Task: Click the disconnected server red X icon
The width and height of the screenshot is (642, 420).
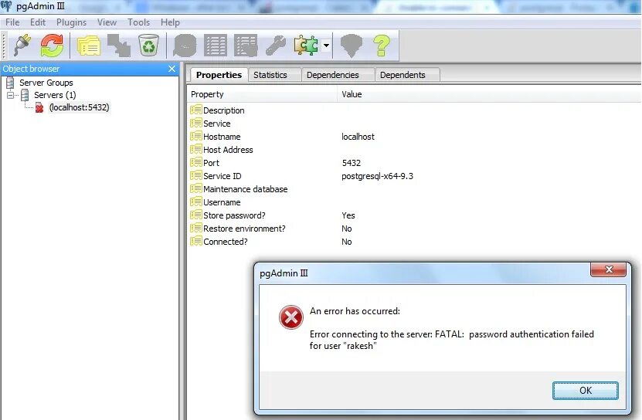Action: tap(39, 107)
